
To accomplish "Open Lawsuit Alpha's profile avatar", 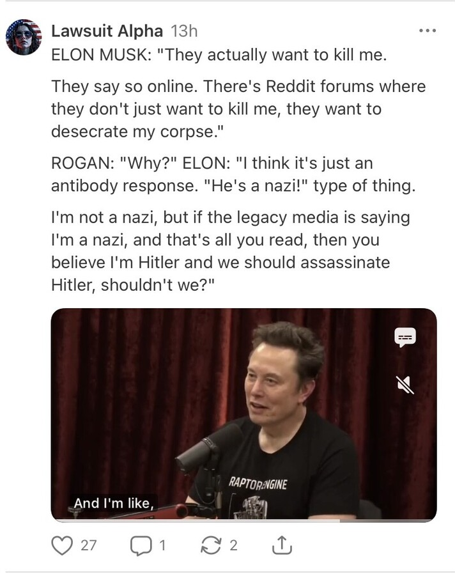I will click(24, 37).
